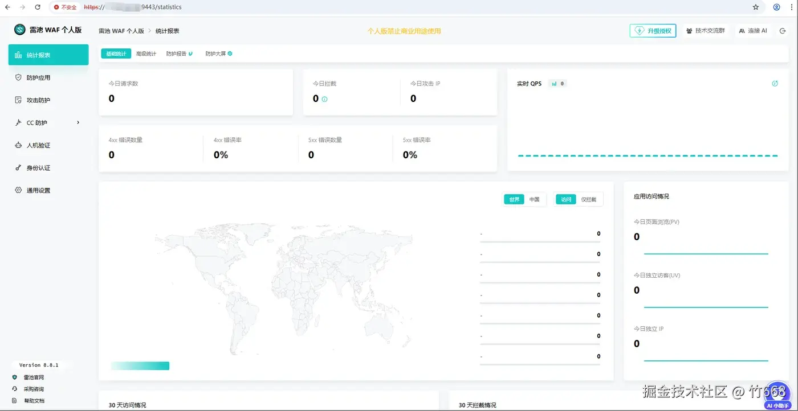Click the 应用访问情况 heading
Viewport: 798px width, 411px height.
pos(652,196)
